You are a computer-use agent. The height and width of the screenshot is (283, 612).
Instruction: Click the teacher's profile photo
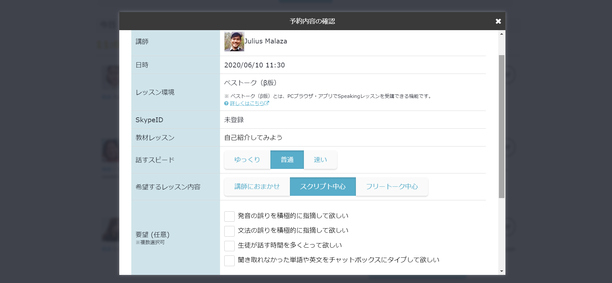tap(234, 41)
